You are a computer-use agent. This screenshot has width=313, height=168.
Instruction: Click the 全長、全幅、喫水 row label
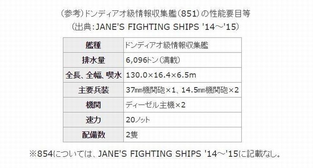93,75
